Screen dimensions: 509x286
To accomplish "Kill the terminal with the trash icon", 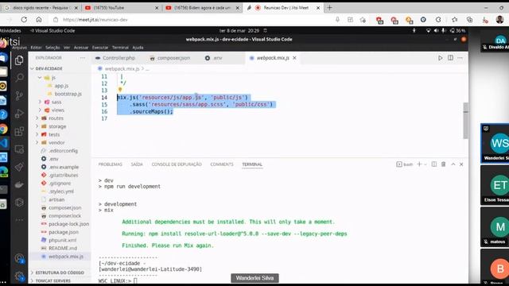I will pos(444,164).
